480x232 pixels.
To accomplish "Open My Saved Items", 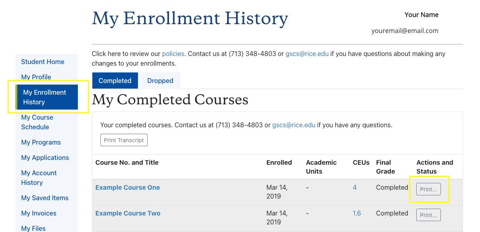I will 45,198.
